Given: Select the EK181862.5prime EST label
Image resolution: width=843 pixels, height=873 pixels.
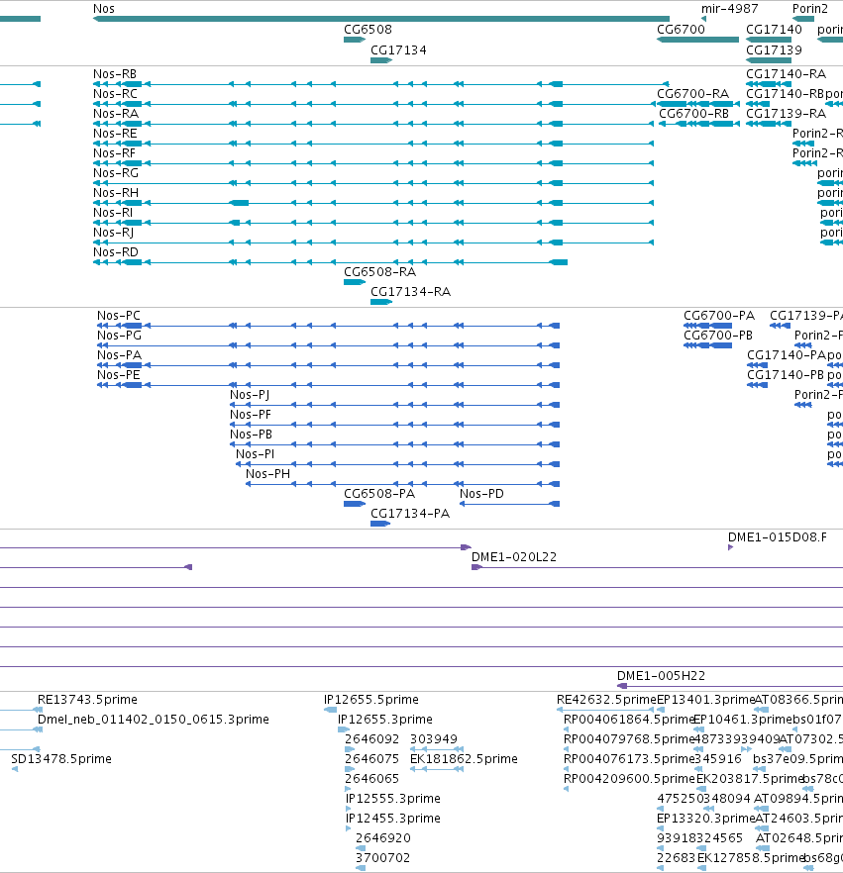Looking at the screenshot, I should tap(465, 759).
